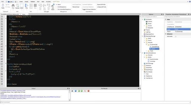This screenshot has height=107, width=191.
Task: Switch to the HOME ribbon tab
Action: (21, 2)
